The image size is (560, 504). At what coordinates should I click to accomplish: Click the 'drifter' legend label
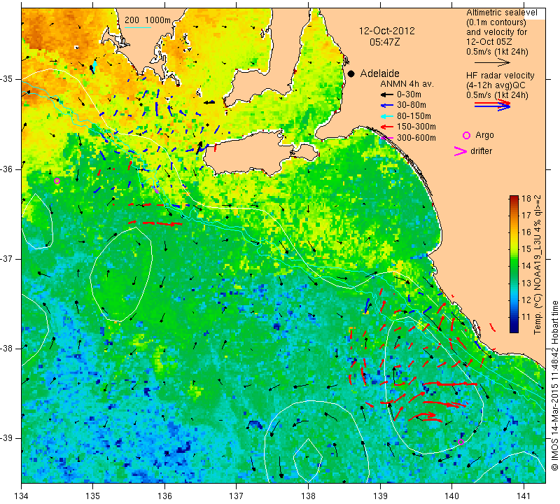pyautogui.click(x=482, y=151)
